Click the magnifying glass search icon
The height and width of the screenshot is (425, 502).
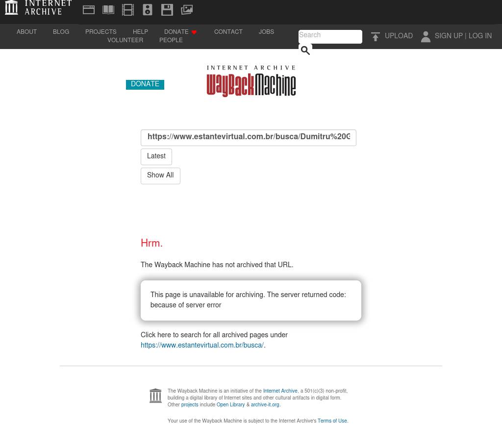(305, 50)
